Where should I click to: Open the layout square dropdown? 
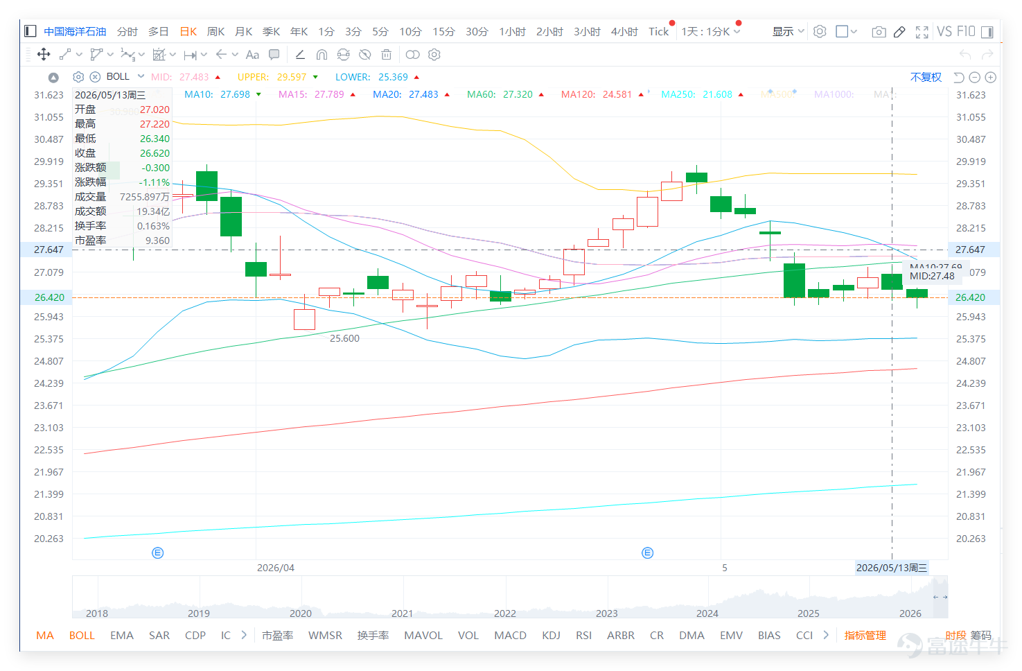(x=847, y=31)
